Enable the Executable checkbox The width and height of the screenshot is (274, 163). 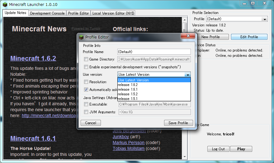click(x=86, y=104)
